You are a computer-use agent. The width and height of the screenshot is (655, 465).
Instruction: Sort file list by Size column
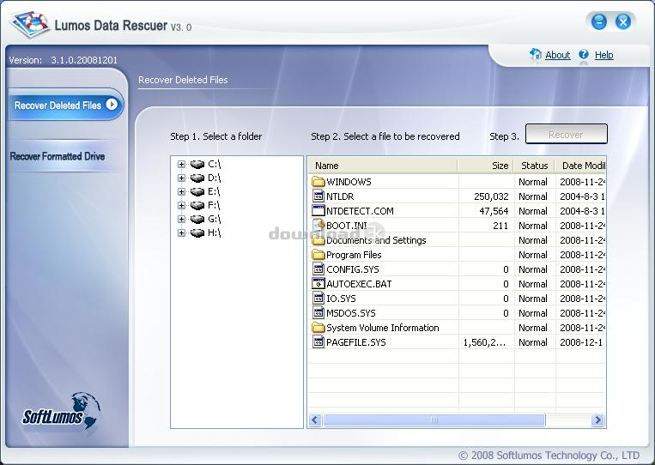tap(486, 166)
